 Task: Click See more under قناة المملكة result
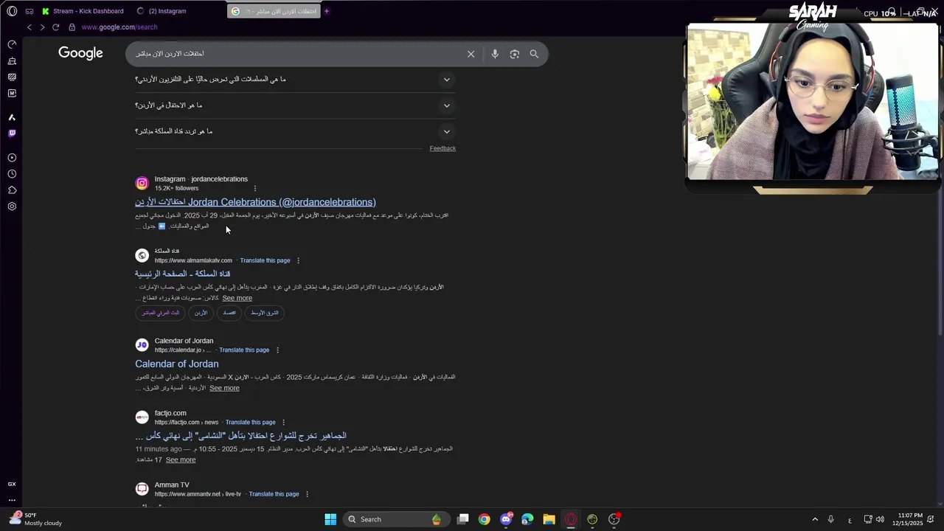tap(237, 298)
